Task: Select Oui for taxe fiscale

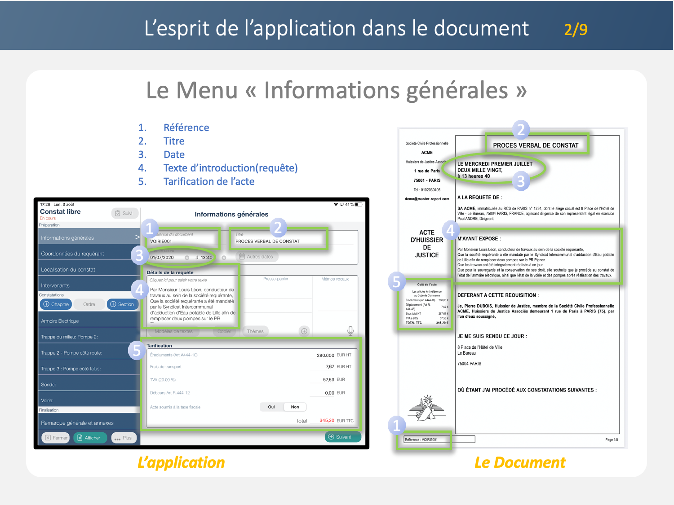Action: tap(271, 407)
